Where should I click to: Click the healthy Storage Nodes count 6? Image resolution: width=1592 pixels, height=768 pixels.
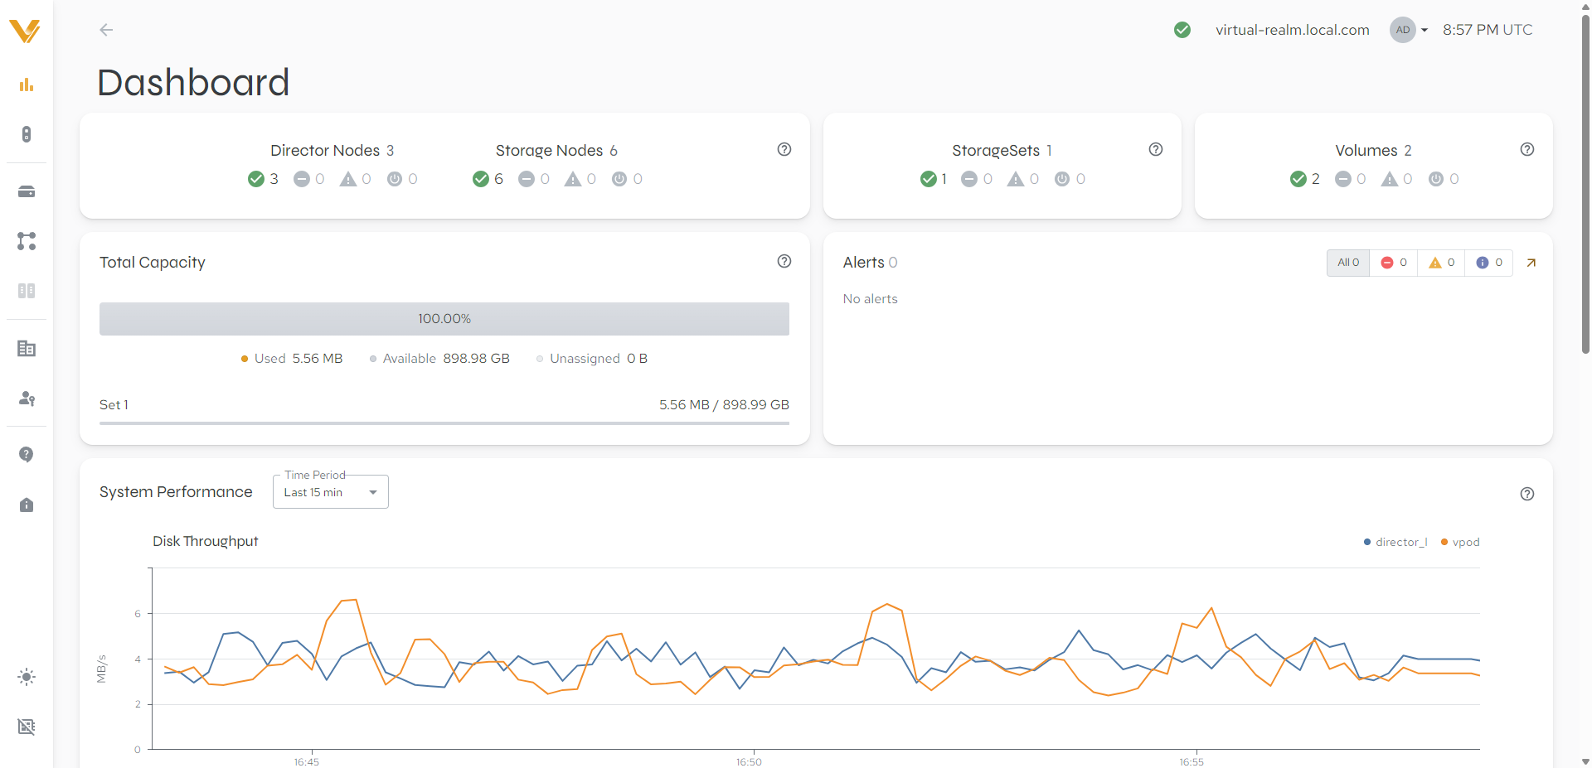(488, 179)
